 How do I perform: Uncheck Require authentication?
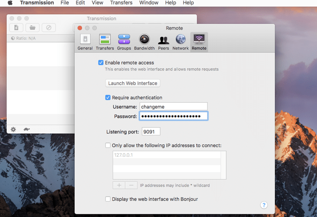coord(108,98)
